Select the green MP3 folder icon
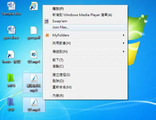Image resolution: width=156 pixels, height=120 pixels. [10, 78]
